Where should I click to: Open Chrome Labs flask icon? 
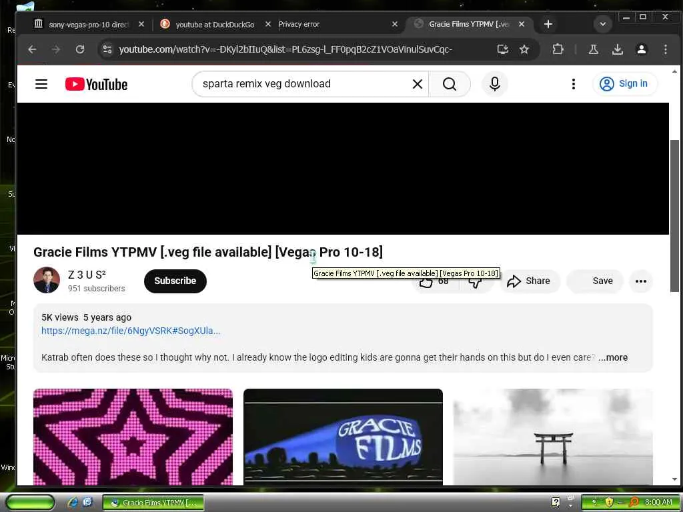coord(593,49)
